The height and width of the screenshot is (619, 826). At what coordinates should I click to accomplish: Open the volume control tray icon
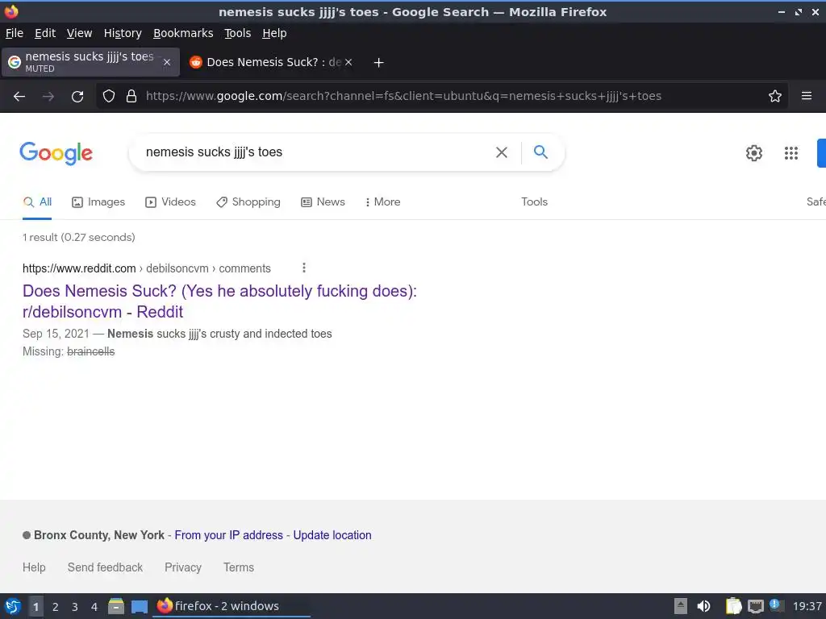click(703, 606)
